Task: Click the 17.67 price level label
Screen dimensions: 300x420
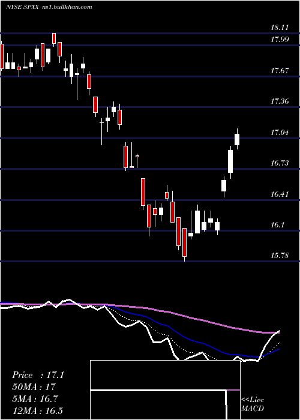Action: click(280, 71)
